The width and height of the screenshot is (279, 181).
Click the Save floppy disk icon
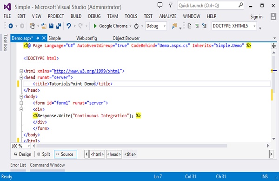pyautogui.click(x=51, y=26)
